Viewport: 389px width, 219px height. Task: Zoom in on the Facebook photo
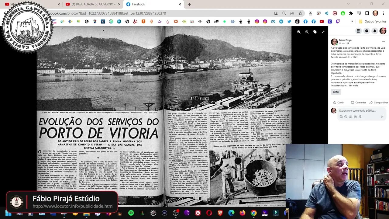(299, 32)
